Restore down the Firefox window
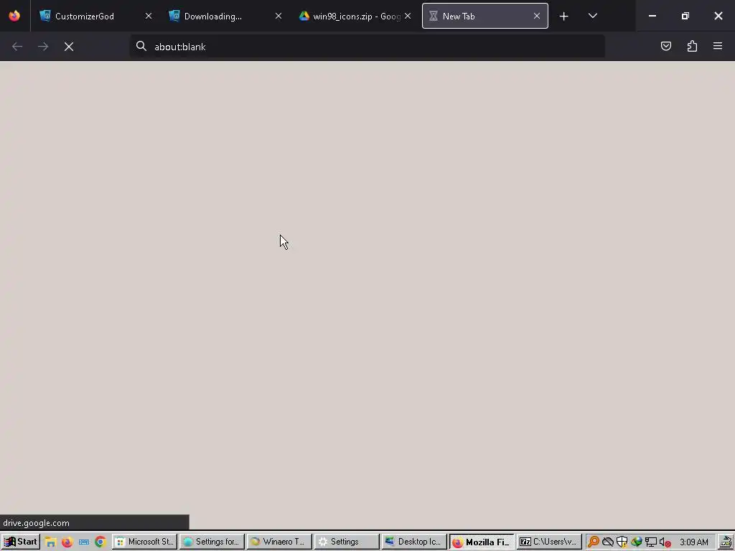This screenshot has height=551, width=735. pos(685,16)
